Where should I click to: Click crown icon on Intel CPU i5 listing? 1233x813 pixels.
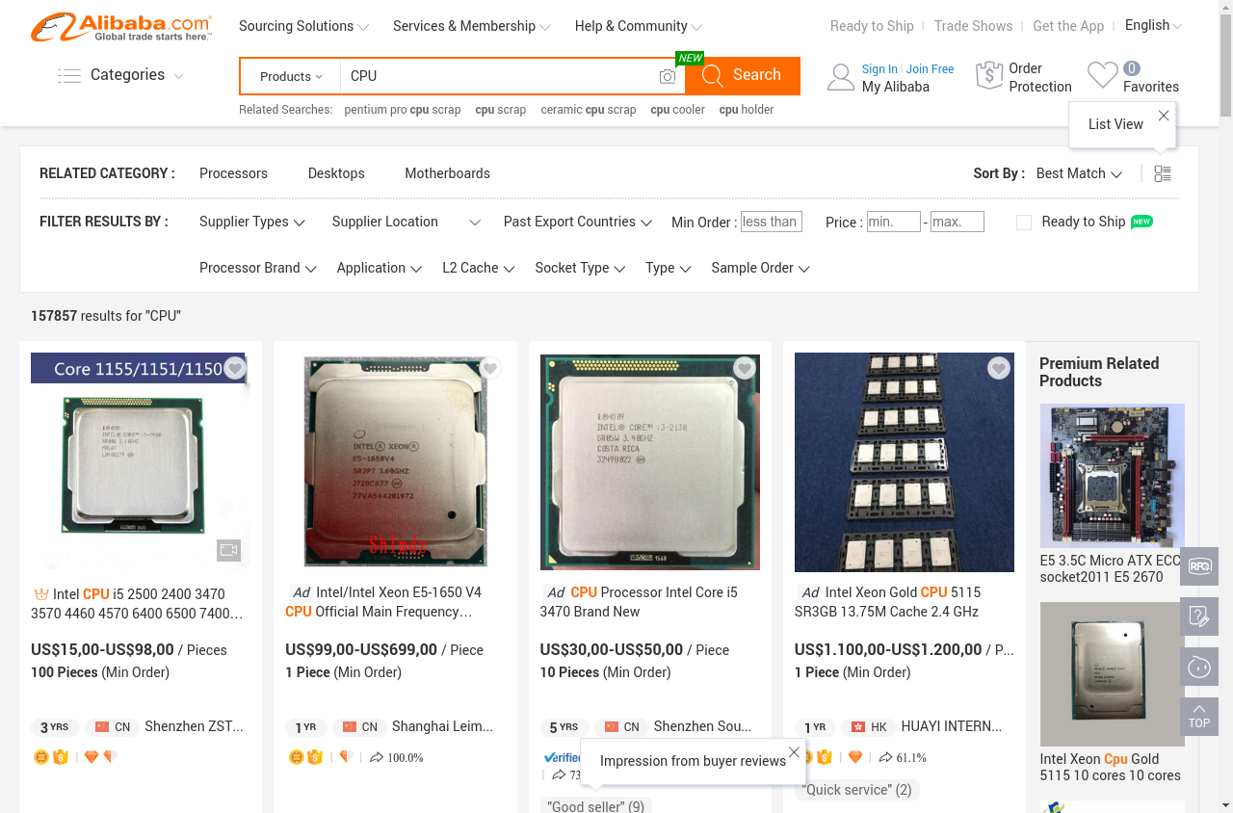click(x=40, y=594)
